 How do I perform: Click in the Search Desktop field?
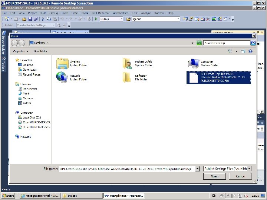tap(227, 43)
